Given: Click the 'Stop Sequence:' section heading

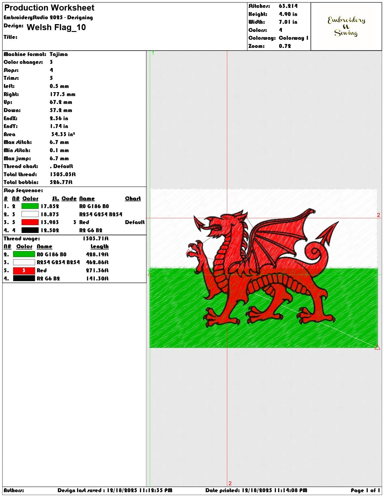Looking at the screenshot, I should (23, 190).
